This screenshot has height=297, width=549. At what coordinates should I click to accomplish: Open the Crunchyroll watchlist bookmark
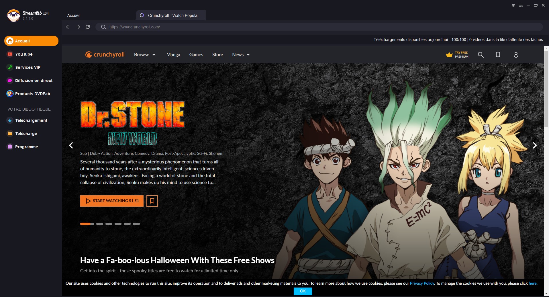[x=498, y=54]
